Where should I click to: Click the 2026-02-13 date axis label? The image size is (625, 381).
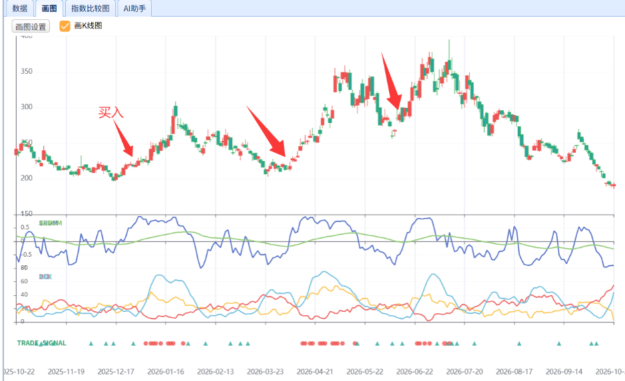pos(216,372)
